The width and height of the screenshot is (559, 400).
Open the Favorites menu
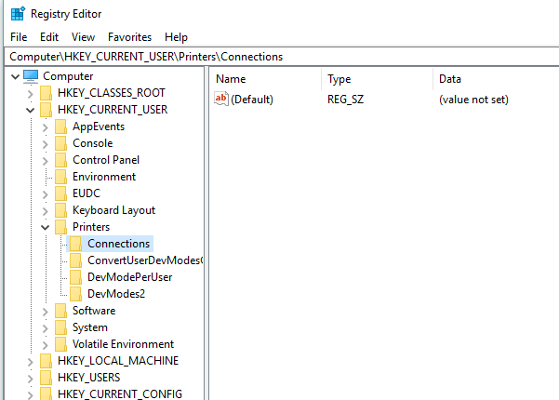(130, 37)
